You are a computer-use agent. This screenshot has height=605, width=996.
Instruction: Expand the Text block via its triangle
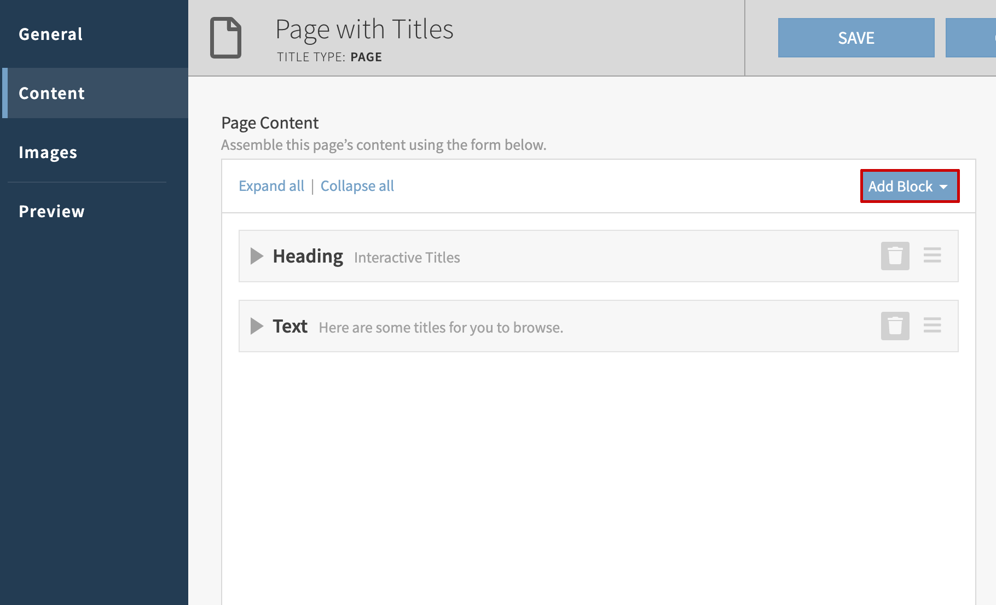tap(257, 326)
